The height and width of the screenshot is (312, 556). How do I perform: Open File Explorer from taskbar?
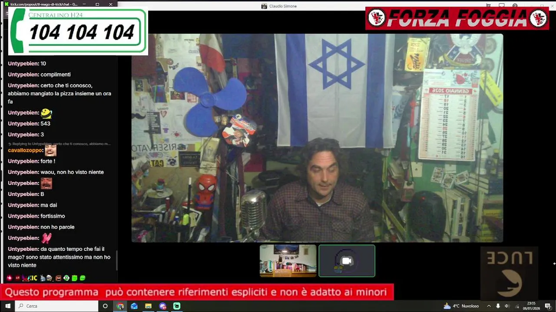pos(148,306)
